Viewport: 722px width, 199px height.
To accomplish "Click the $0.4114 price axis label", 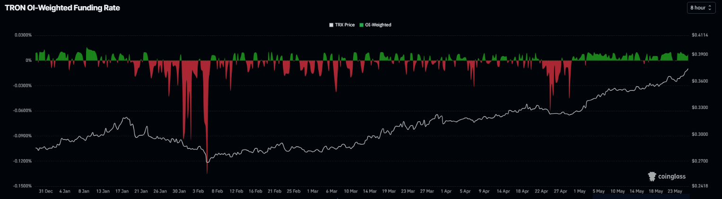I will click(x=700, y=35).
